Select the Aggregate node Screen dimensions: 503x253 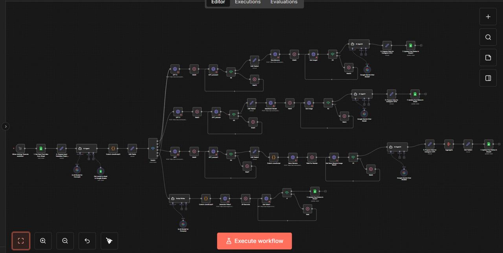pyautogui.click(x=449, y=144)
